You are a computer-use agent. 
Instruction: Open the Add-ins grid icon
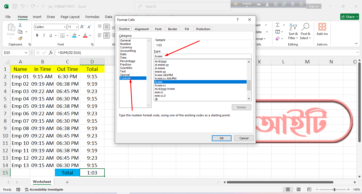[x=322, y=27]
